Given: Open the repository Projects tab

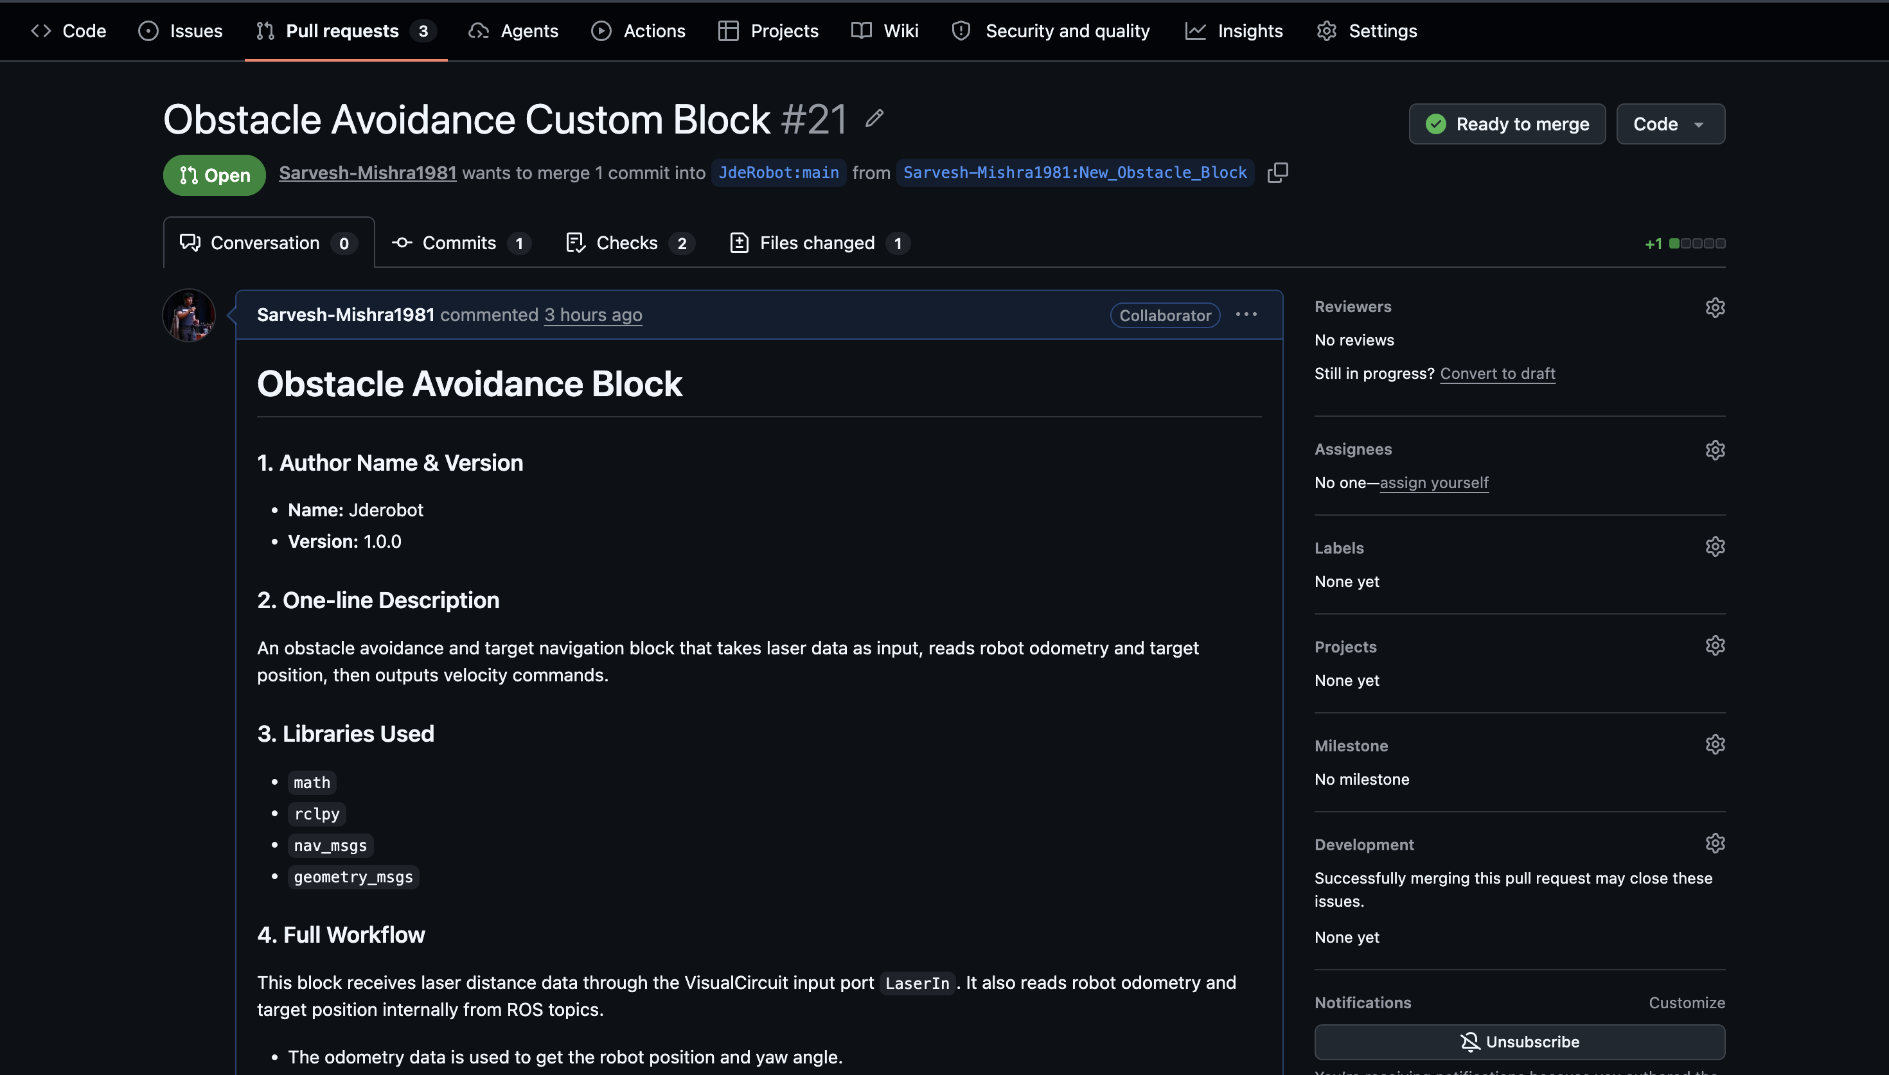Looking at the screenshot, I should pos(768,31).
